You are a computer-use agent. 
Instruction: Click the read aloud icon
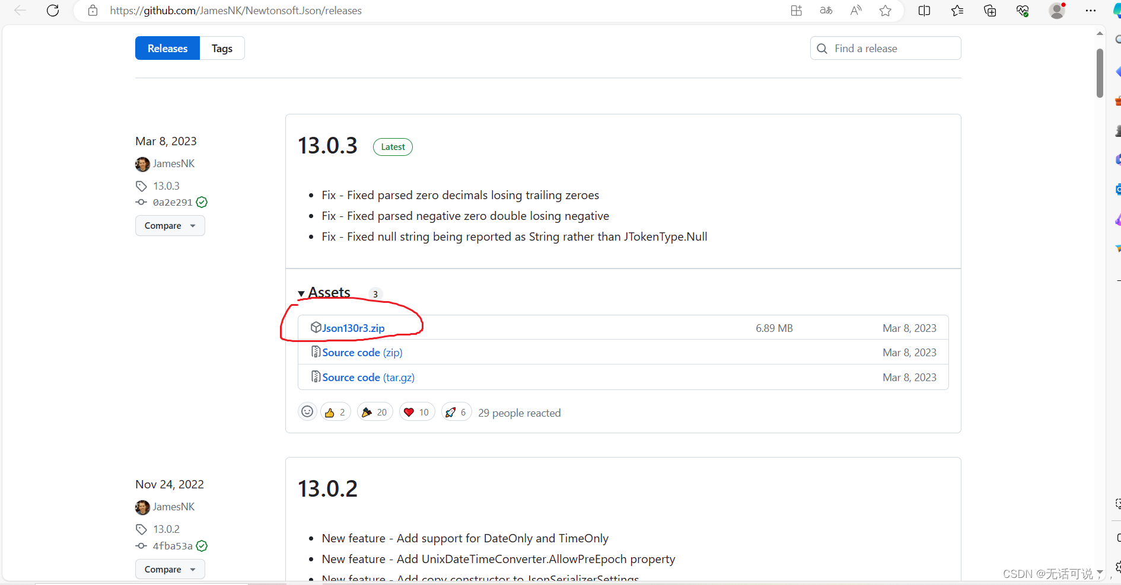856,11
